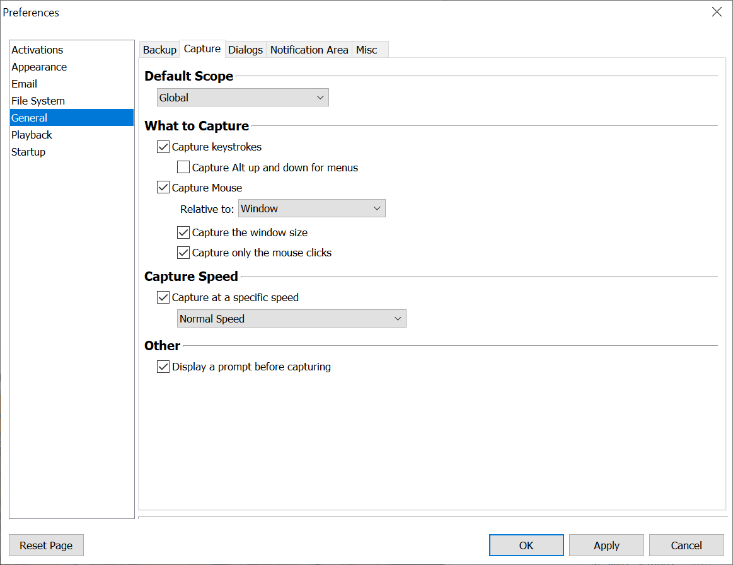Toggle Capture at a specific speed
733x565 pixels.
[163, 297]
